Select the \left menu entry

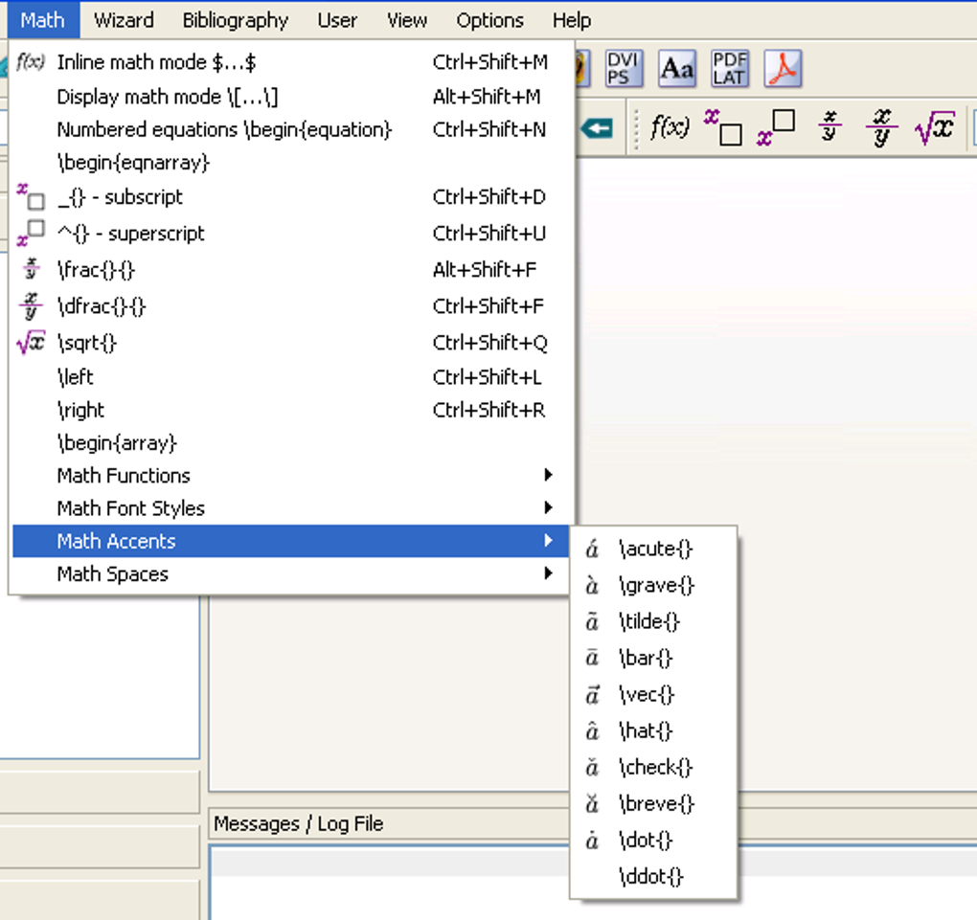(290, 377)
